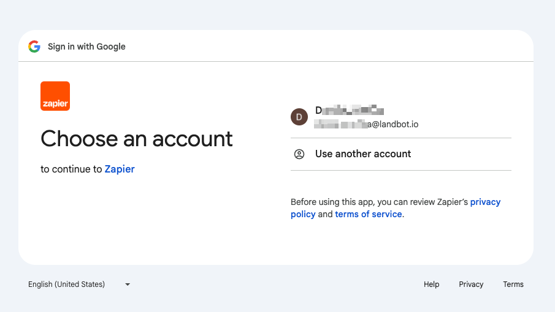Click the 'Choose an account' heading

click(x=137, y=139)
